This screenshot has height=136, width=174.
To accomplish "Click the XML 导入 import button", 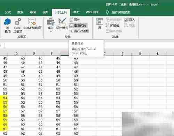I will point(129,20).
